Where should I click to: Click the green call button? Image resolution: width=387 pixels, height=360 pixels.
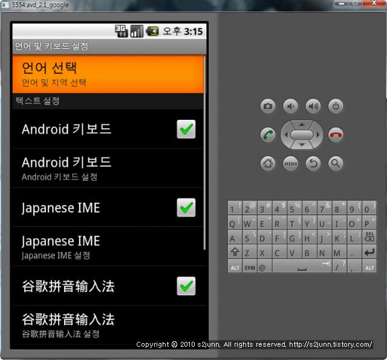coord(268,135)
